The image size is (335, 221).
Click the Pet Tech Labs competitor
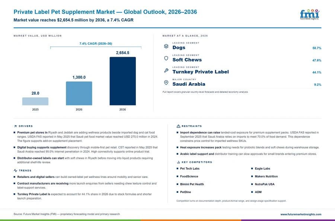(x=190, y=169)
